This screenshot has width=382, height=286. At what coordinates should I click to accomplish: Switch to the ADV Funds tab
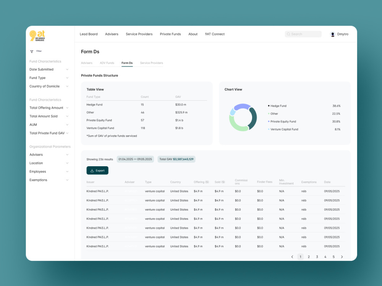[107, 63]
